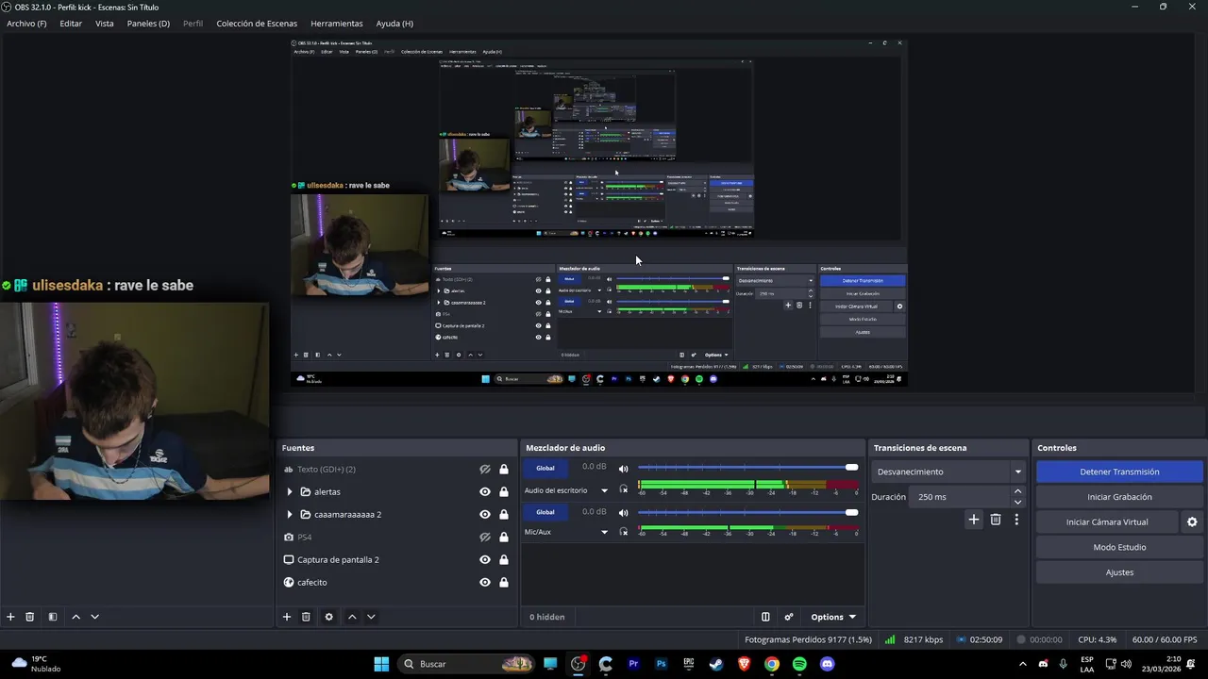Image resolution: width=1208 pixels, height=679 pixels.
Task: Add a scene transition with the plus icon
Action: tap(974, 520)
